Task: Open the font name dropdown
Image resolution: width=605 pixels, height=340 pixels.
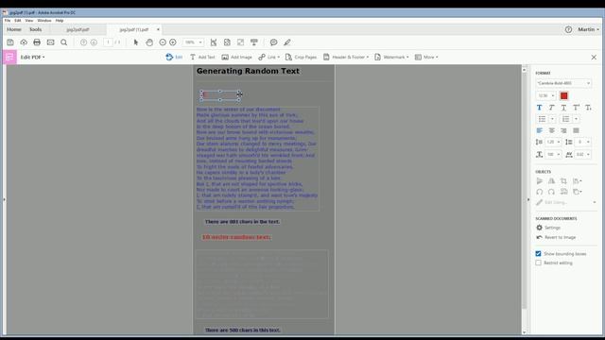Action: (x=563, y=83)
